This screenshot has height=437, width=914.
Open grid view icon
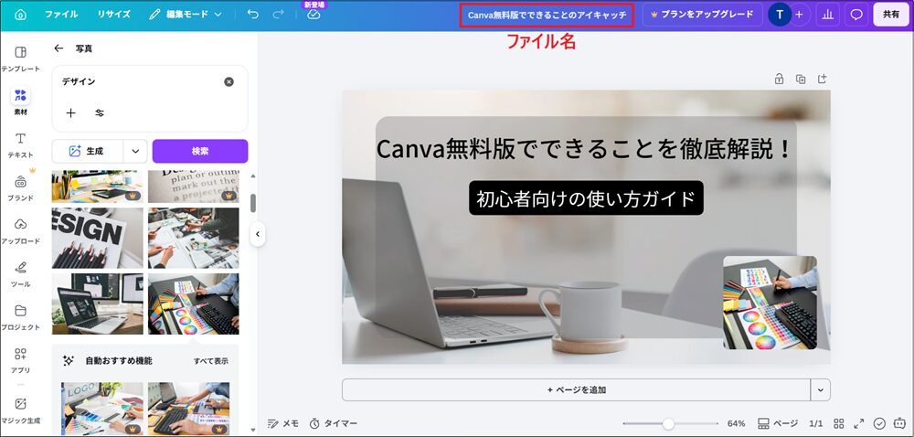click(839, 423)
